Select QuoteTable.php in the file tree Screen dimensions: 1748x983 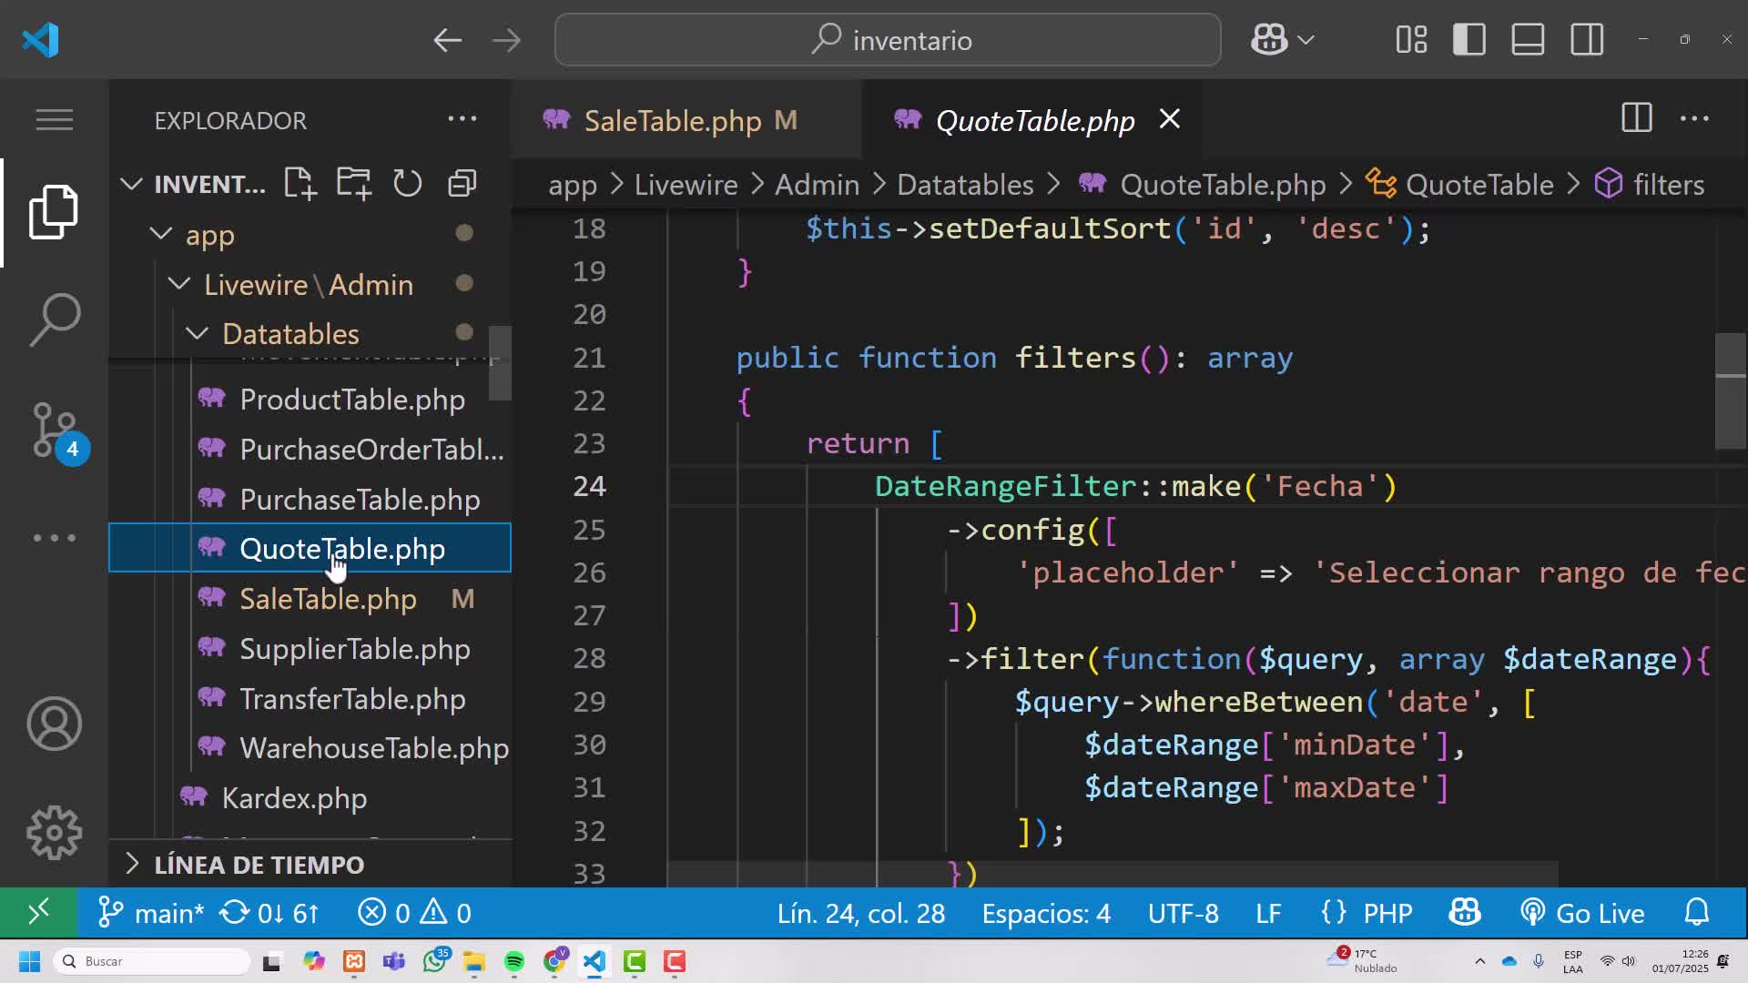[310, 549]
